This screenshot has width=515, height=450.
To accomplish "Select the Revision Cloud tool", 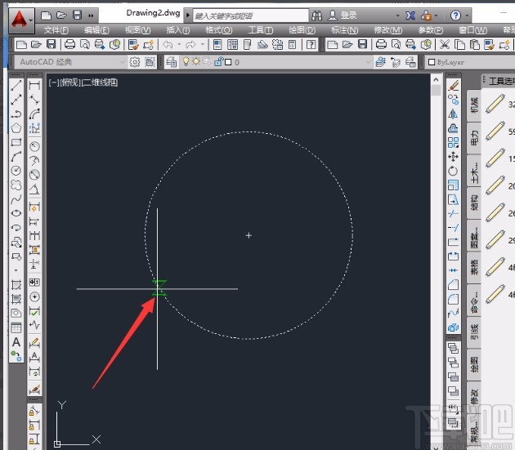I will [x=16, y=185].
